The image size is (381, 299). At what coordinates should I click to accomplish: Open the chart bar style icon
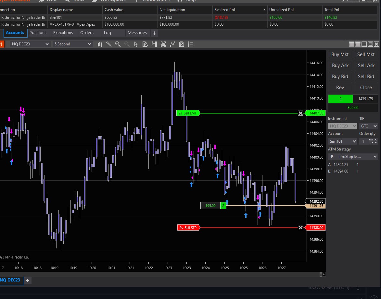tap(100, 44)
